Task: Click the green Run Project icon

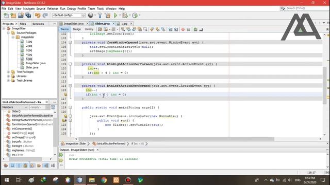Action: click(x=115, y=15)
